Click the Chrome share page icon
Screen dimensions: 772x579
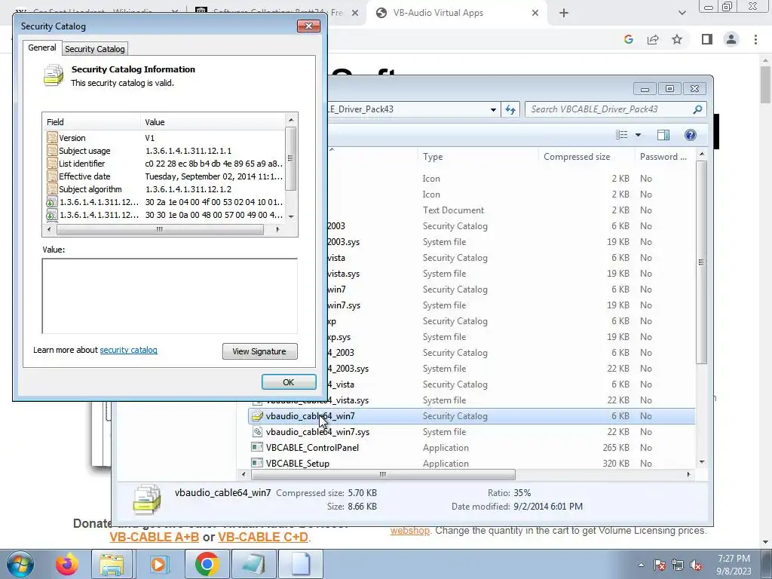[x=653, y=39]
